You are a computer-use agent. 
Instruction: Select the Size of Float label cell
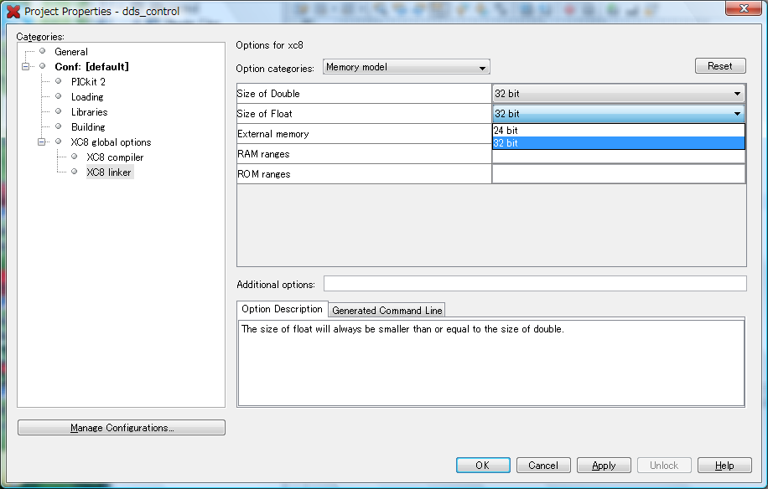364,113
